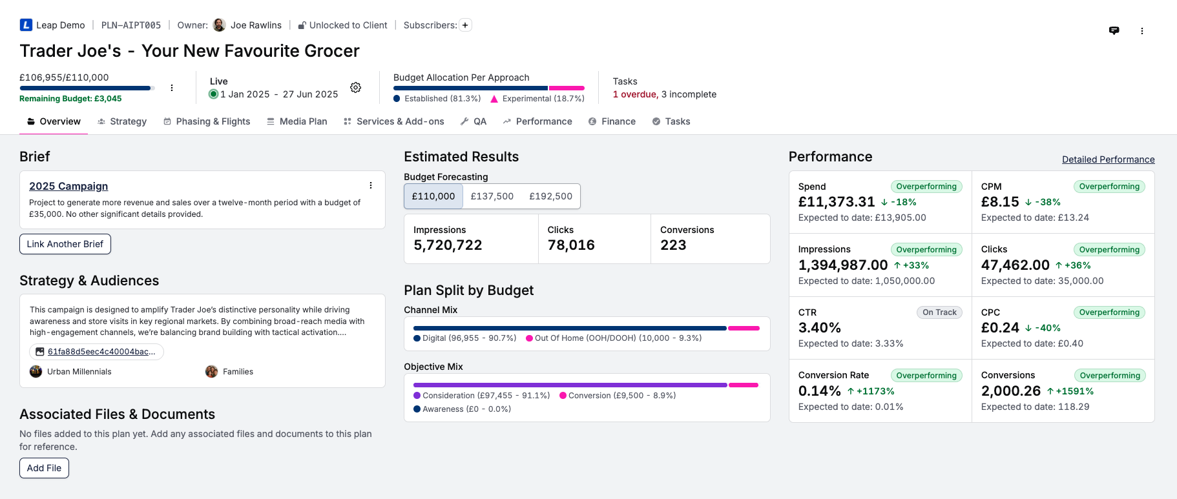Click the lock icon beside Unlocked to Client
The width and height of the screenshot is (1177, 499).
[x=302, y=26]
